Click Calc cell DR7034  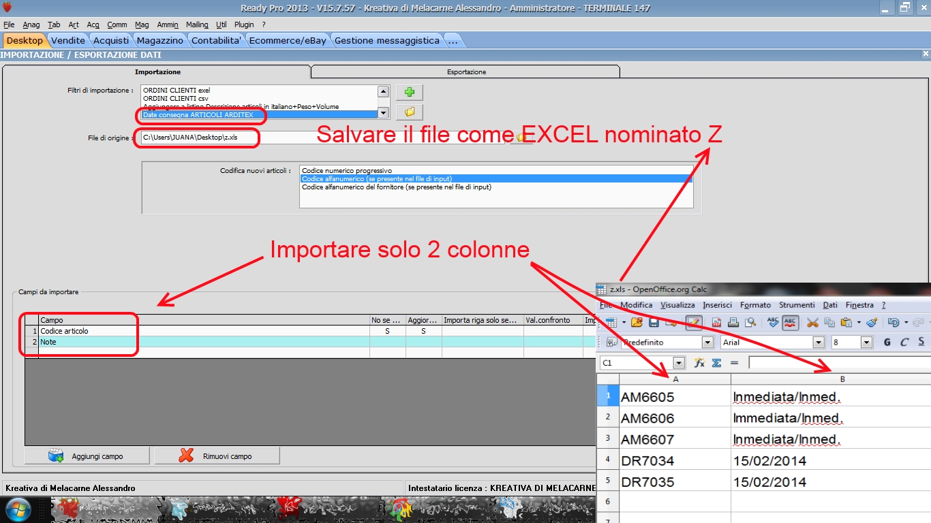(x=675, y=460)
